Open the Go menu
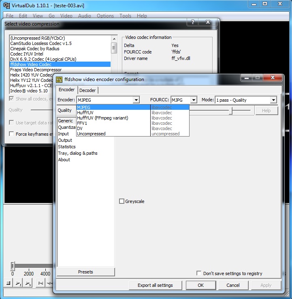Screen dimensions: 292x299 pyautogui.click(x=51, y=16)
